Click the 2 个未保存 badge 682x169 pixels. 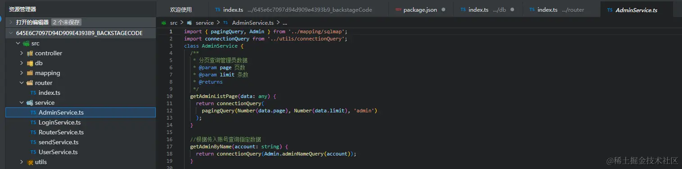click(x=66, y=22)
